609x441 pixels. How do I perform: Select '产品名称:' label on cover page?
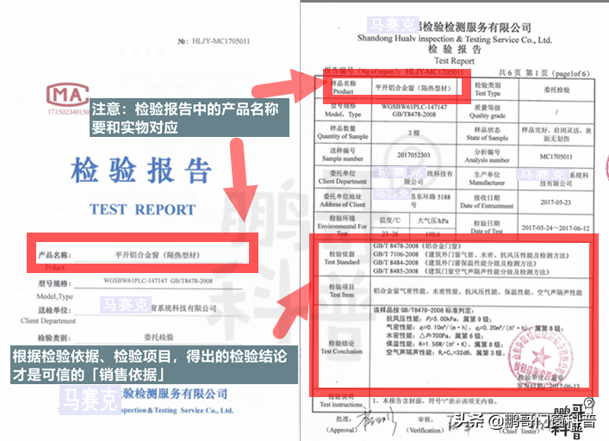click(54, 255)
